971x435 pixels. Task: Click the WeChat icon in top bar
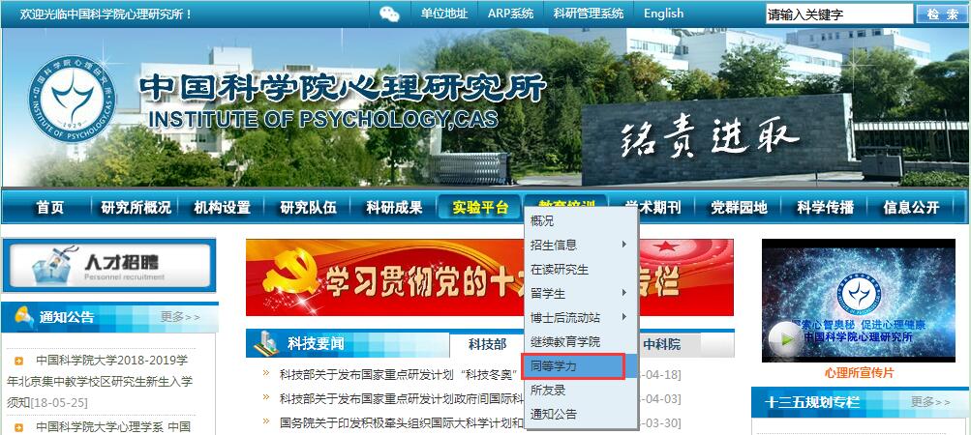389,14
